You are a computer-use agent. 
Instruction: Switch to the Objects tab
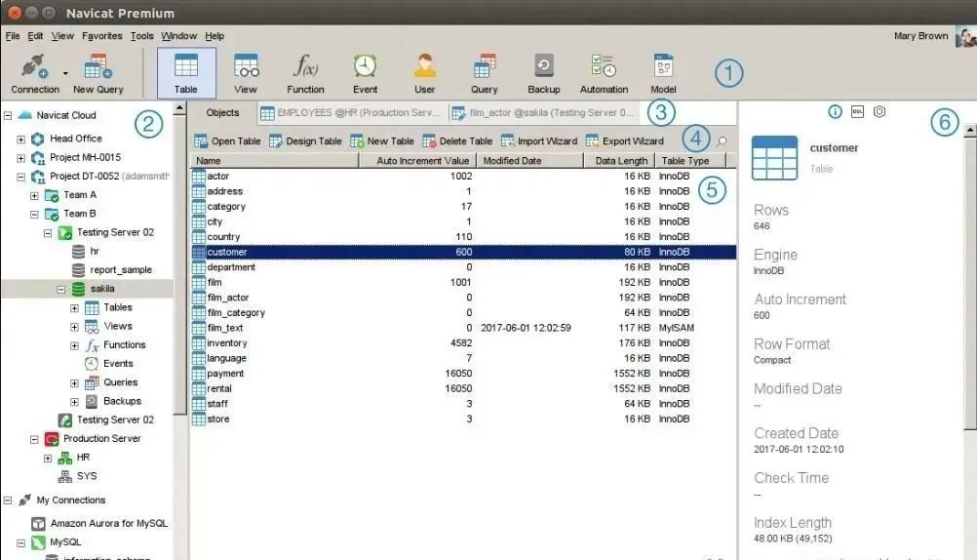tap(222, 113)
